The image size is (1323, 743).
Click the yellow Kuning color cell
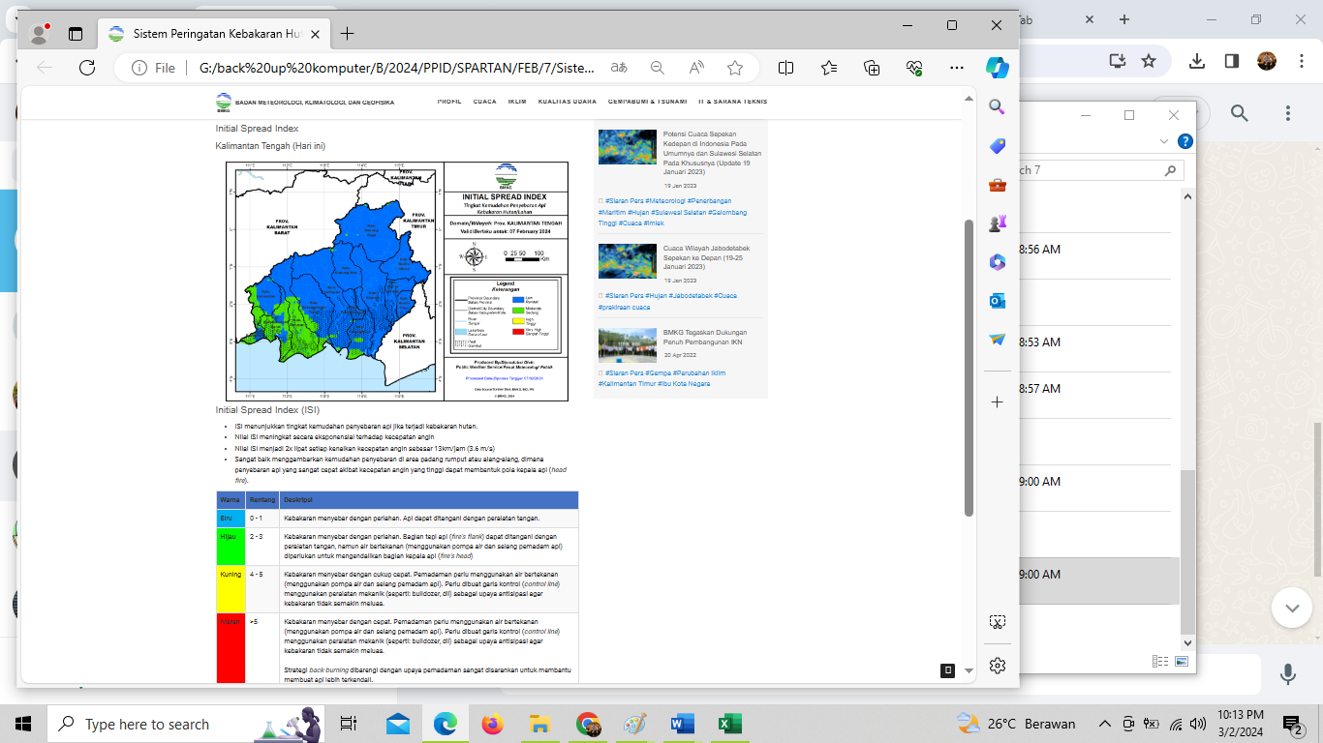point(231,589)
